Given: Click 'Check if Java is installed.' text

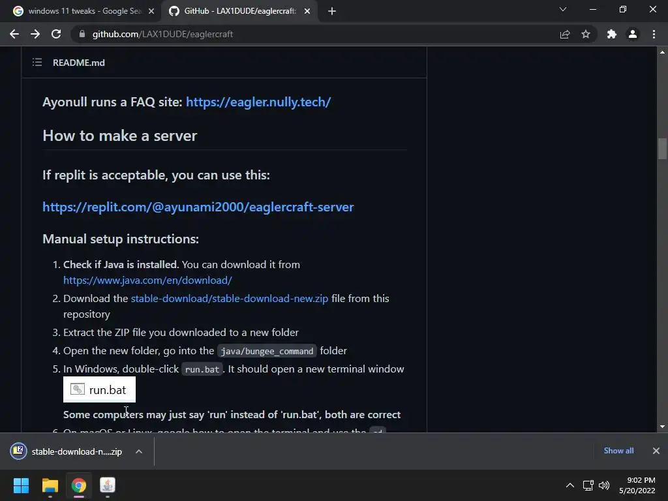Looking at the screenshot, I should point(121,265).
